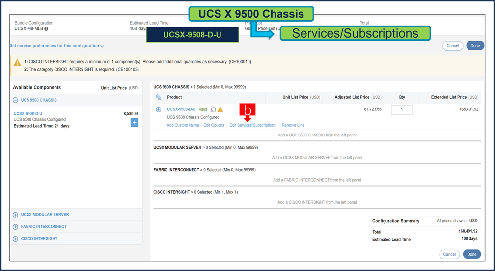
Task: Click Edit Services/Subscriptions link
Action: tap(252, 125)
